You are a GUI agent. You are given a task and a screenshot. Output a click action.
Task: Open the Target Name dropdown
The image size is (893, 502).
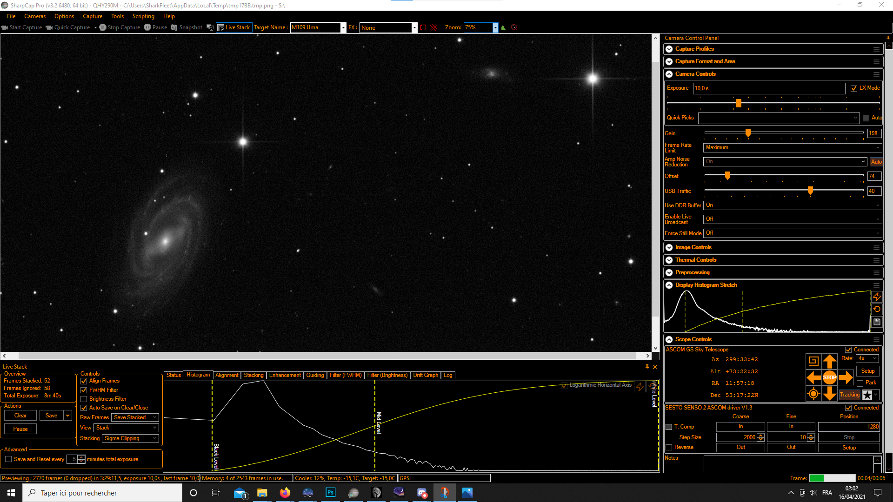click(343, 28)
